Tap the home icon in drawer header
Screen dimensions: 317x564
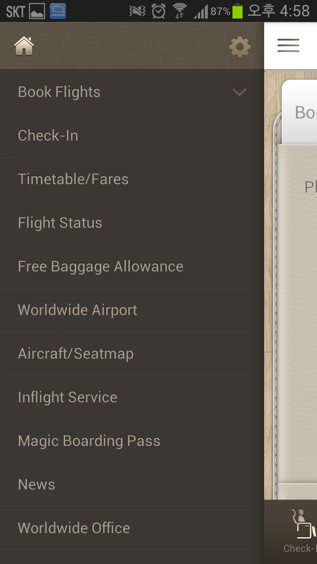[24, 46]
